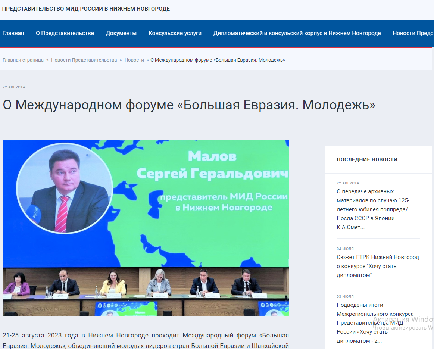Open Дипломатический и консульский корпус menu item

297,33
